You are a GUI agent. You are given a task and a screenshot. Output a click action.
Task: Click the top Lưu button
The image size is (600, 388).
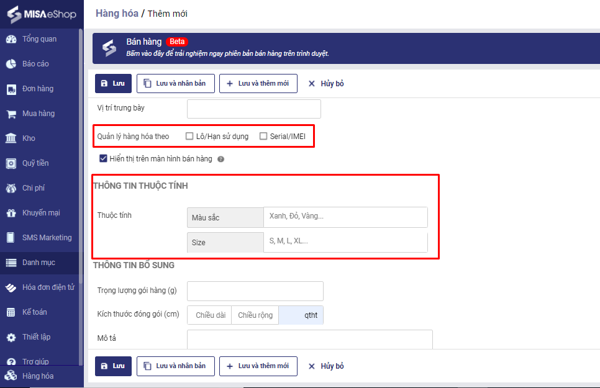tap(113, 83)
